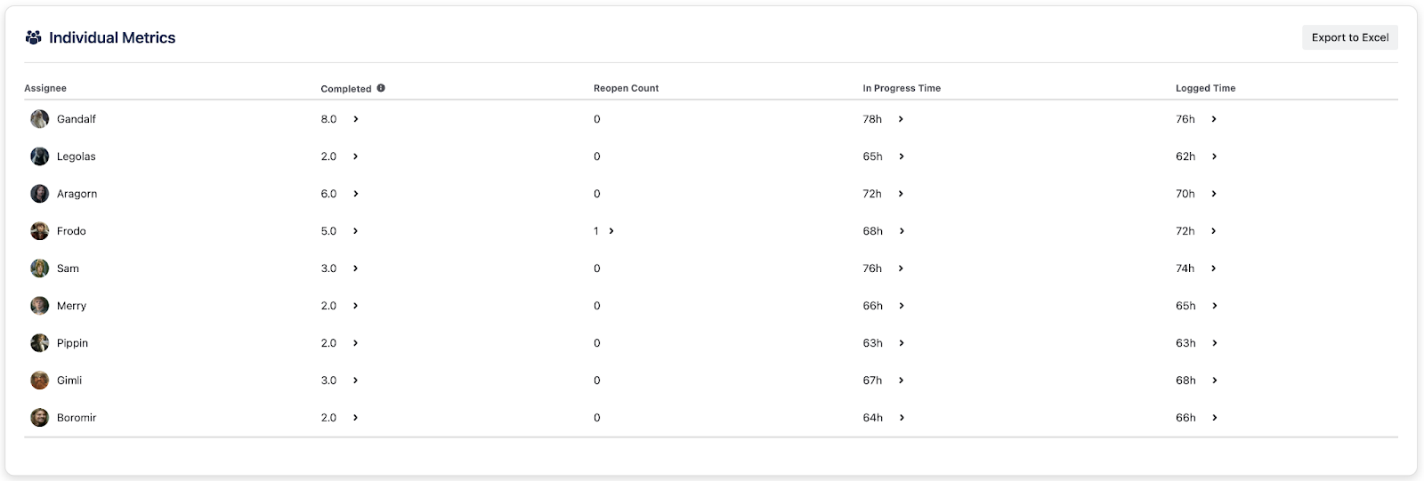Image resolution: width=1424 pixels, height=481 pixels.
Task: Click the Export to Excel button
Action: 1350,37
